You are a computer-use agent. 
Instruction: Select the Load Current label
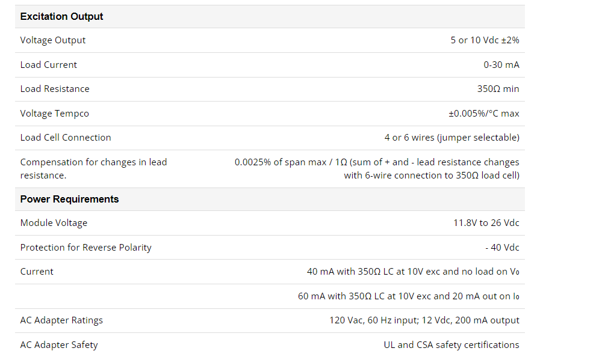(x=48, y=65)
